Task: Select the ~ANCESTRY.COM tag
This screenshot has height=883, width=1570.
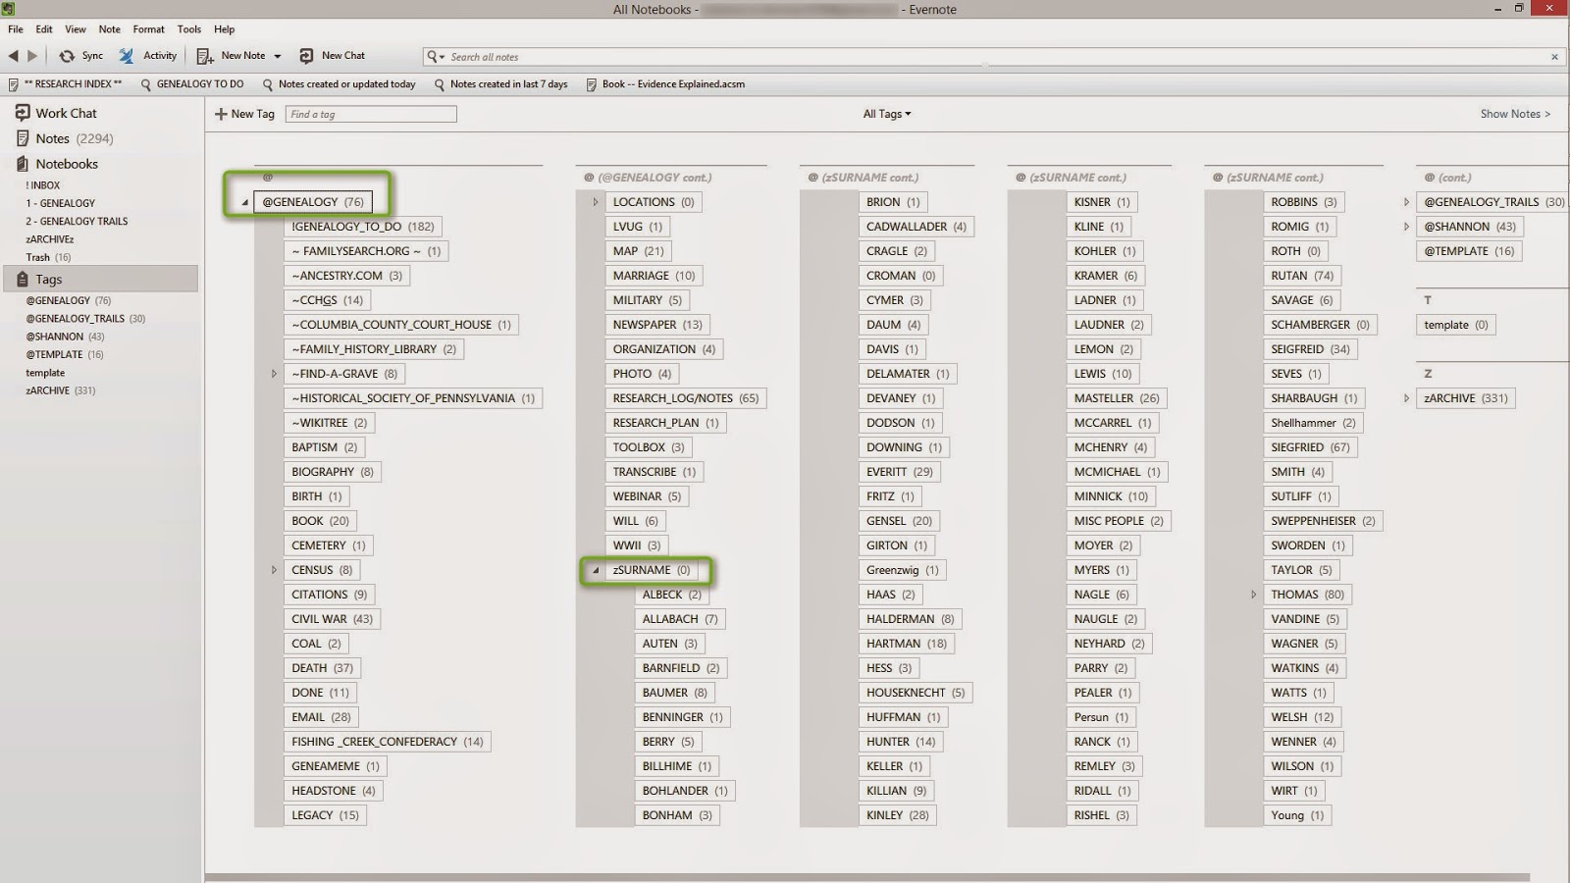Action: coord(347,276)
